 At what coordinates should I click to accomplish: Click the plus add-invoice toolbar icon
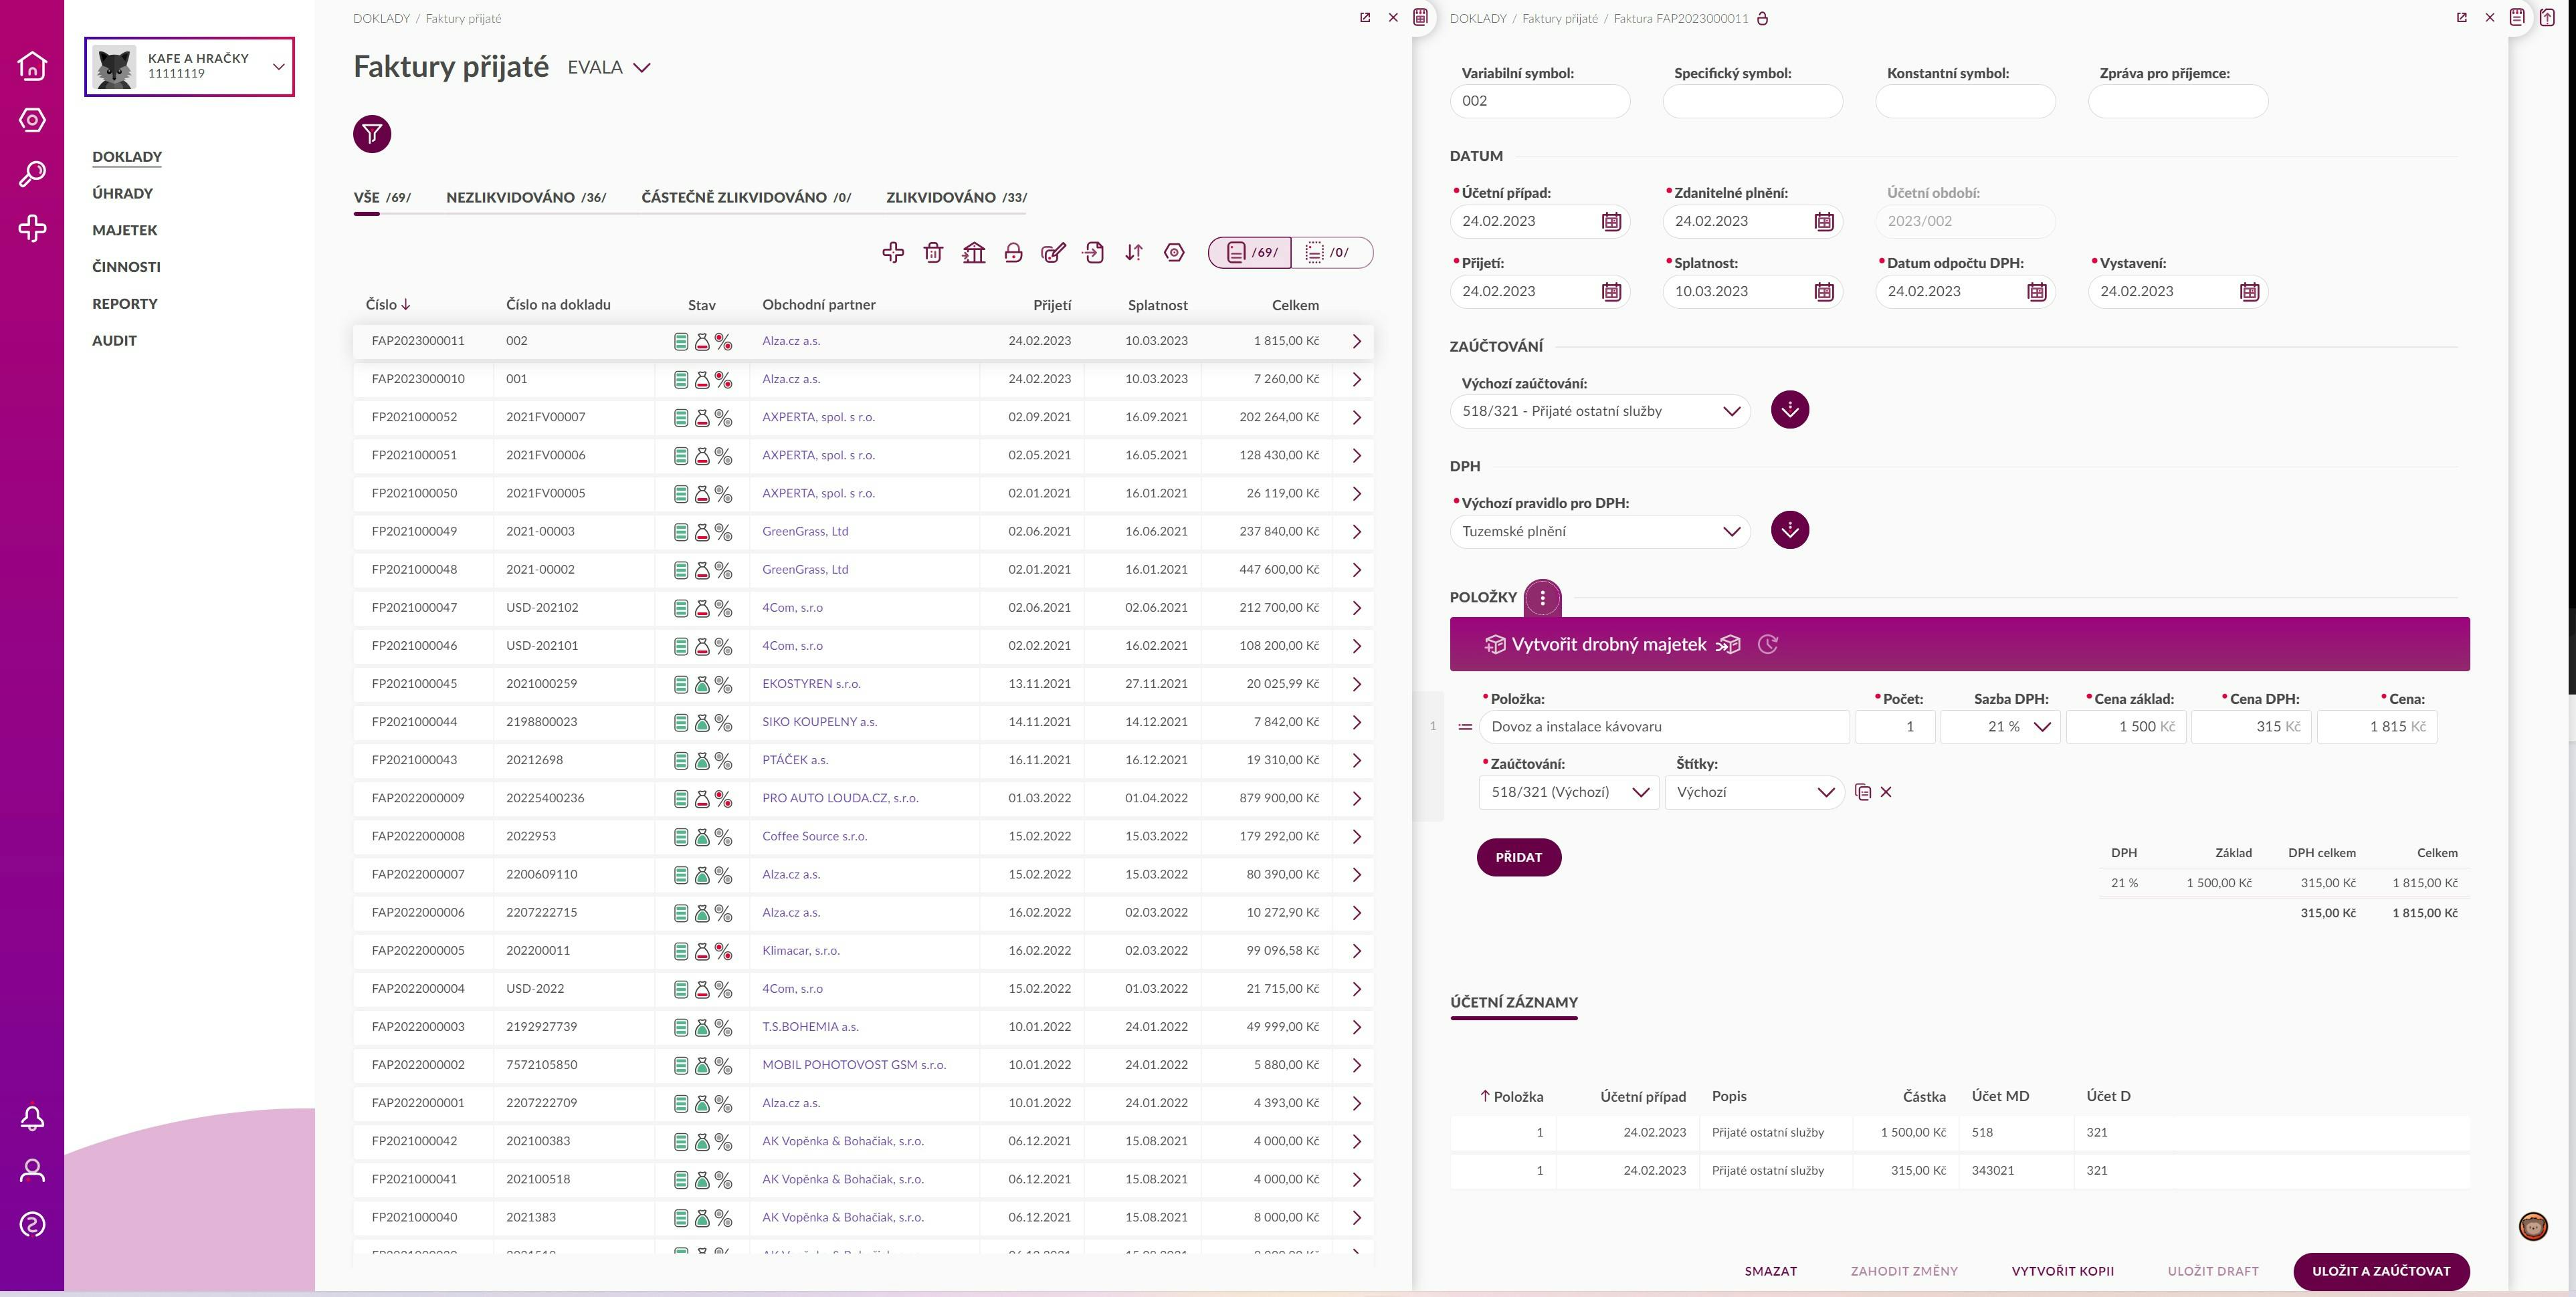click(x=893, y=253)
